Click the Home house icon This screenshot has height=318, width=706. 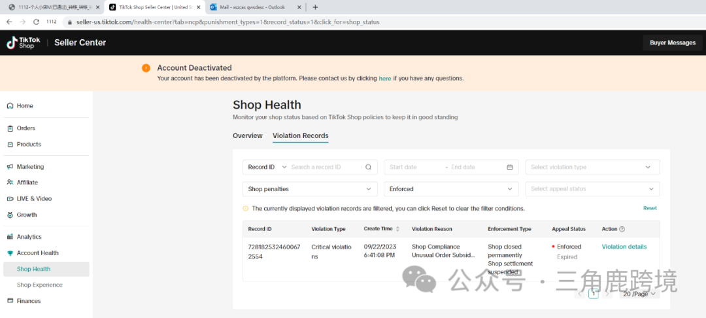click(10, 106)
